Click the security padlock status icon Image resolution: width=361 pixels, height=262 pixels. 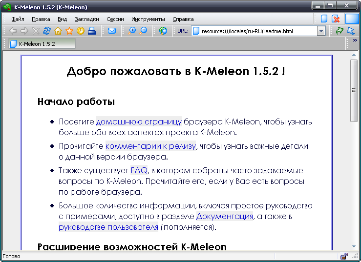(344, 256)
